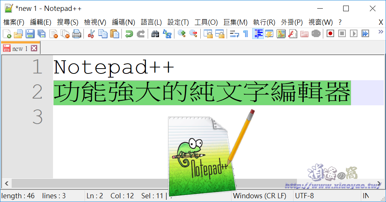The image size is (386, 202).
Task: Run macro multiple times button
Action: [365, 33]
